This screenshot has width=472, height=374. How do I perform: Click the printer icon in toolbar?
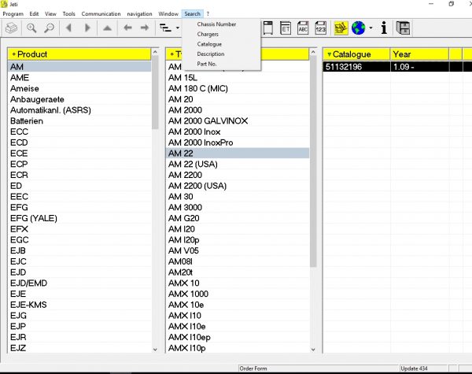pos(12,28)
